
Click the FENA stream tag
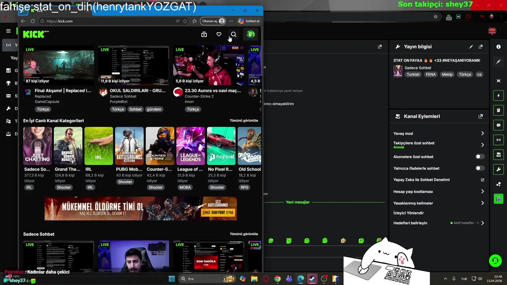tap(431, 74)
